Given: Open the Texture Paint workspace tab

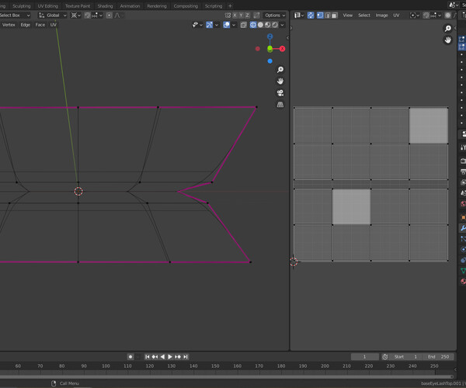Looking at the screenshot, I should tap(78, 6).
